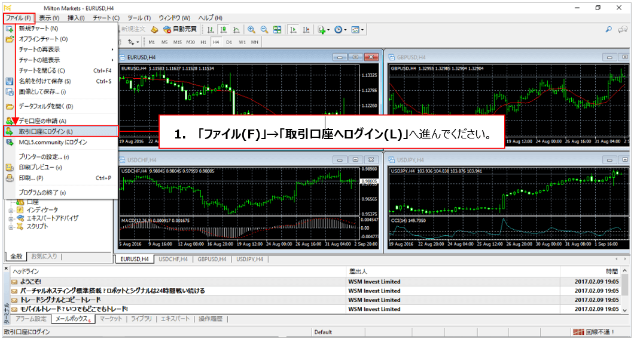Select the H4 timeframe
The height and width of the screenshot is (339, 634).
tap(217, 42)
